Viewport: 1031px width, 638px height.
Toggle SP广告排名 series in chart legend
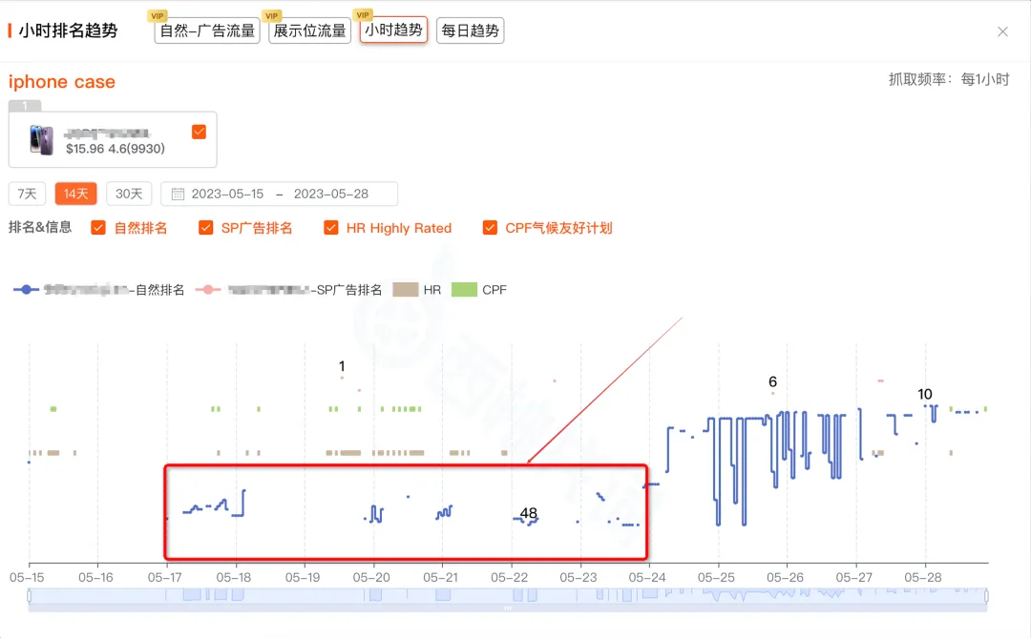pyautogui.click(x=288, y=290)
